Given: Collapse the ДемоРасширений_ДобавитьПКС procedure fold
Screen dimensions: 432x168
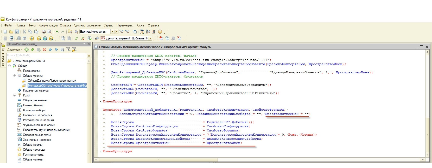Looking at the screenshot, I should [x=100, y=110].
